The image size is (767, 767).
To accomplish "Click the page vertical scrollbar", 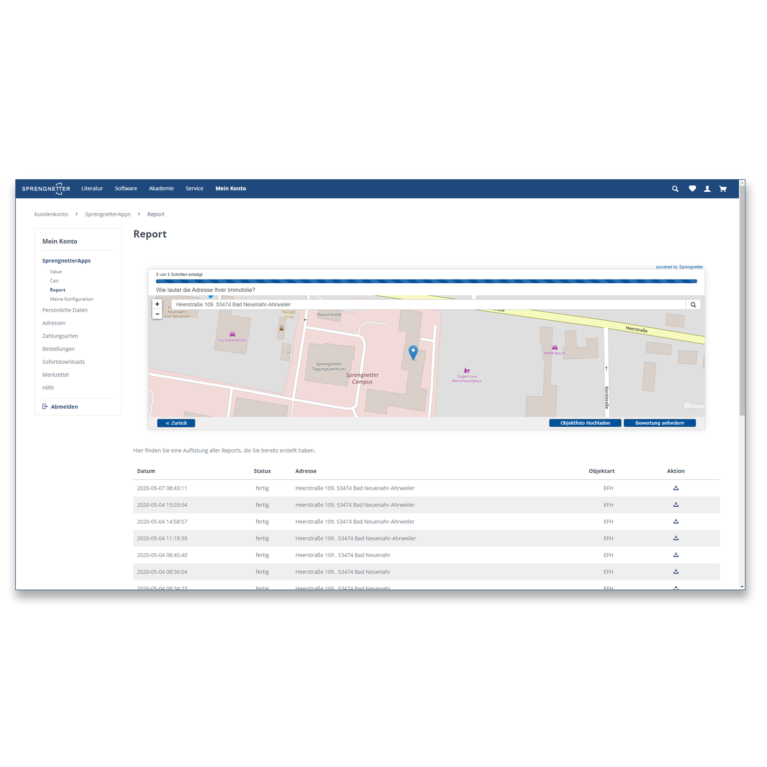I will coord(742,301).
